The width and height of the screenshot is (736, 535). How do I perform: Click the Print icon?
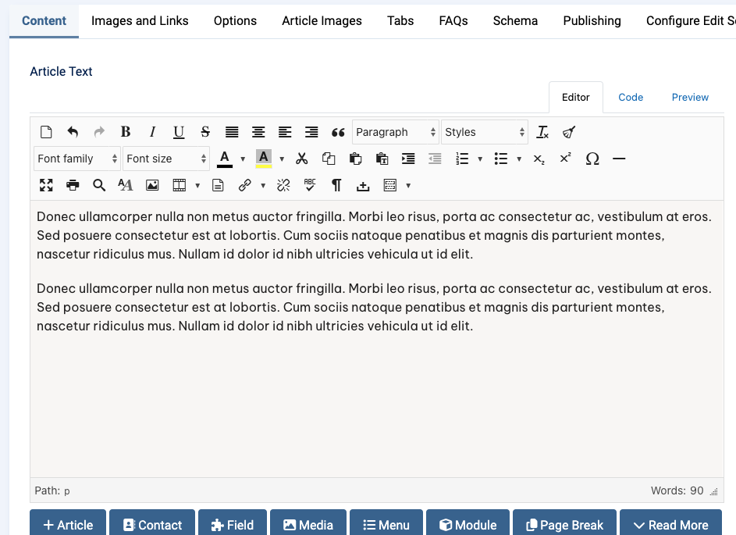point(73,185)
